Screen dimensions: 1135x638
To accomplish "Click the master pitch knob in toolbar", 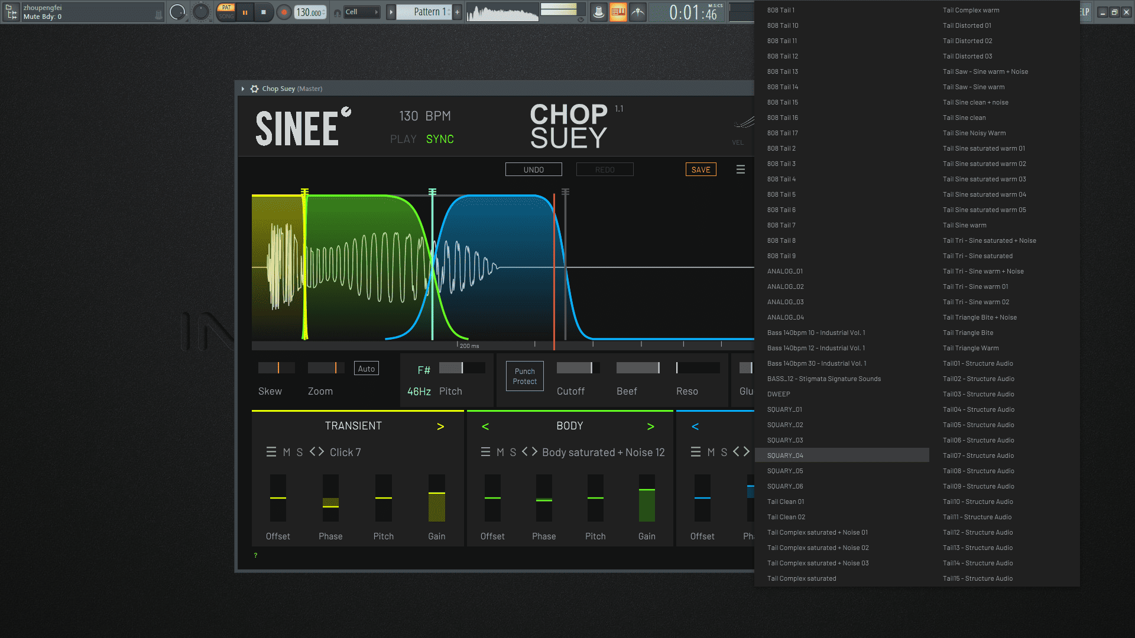I will pyautogui.click(x=201, y=12).
